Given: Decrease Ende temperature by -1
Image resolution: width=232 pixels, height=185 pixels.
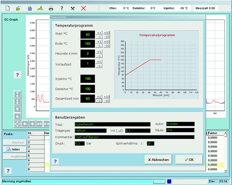Looking at the screenshot, I should (x=99, y=46).
